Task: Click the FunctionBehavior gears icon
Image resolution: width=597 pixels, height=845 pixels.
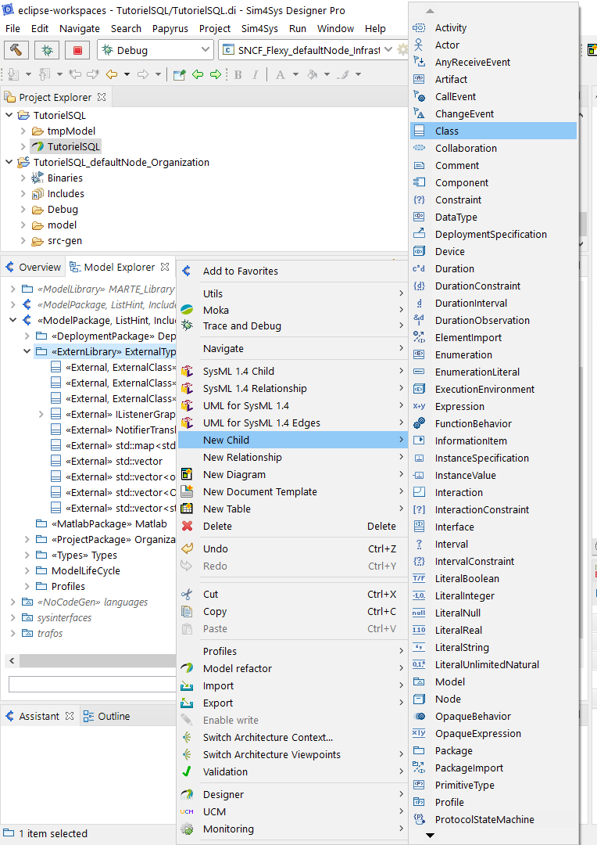Action: click(x=419, y=423)
